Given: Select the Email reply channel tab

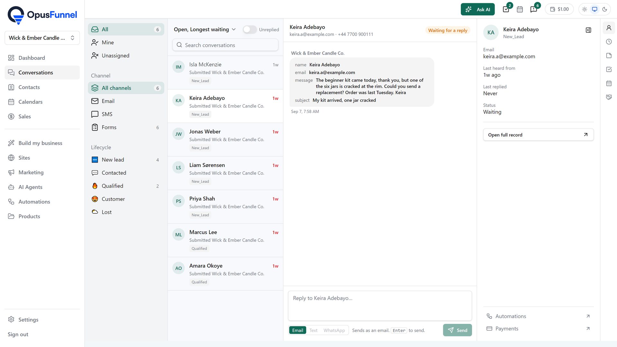Looking at the screenshot, I should tap(298, 330).
